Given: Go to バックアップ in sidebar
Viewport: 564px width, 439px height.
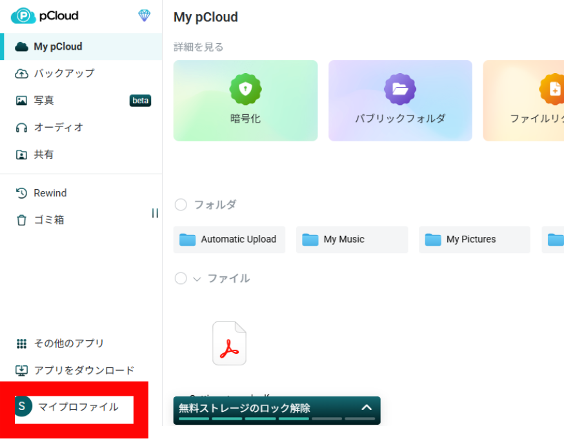Looking at the screenshot, I should (x=64, y=74).
